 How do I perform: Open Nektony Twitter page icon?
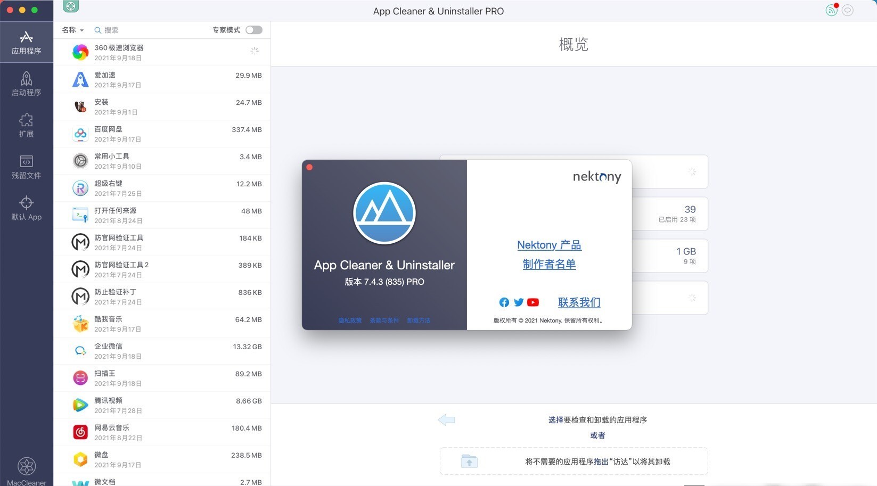click(518, 302)
